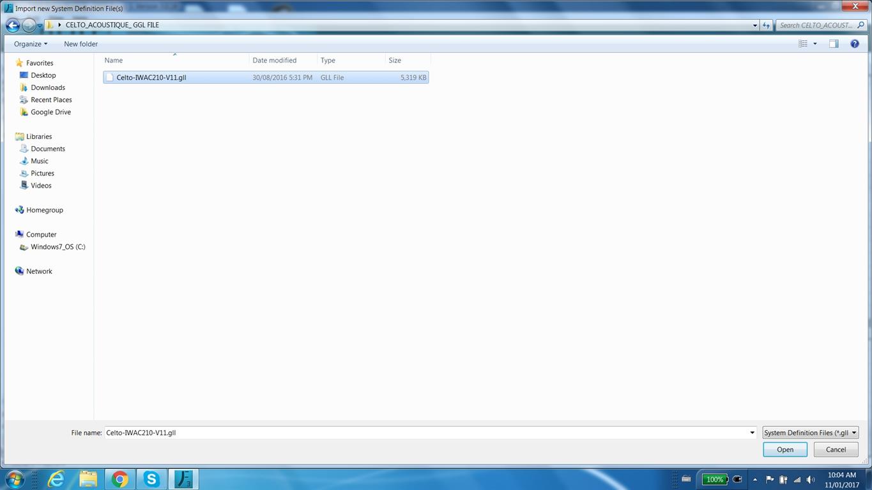Open the Help question mark icon
The image size is (872, 490).
(855, 44)
